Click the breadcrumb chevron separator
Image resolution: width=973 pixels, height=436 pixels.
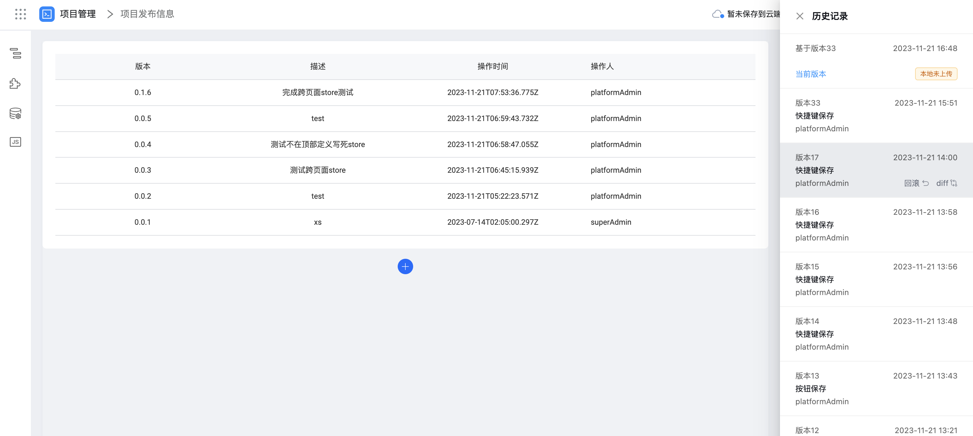(x=110, y=14)
